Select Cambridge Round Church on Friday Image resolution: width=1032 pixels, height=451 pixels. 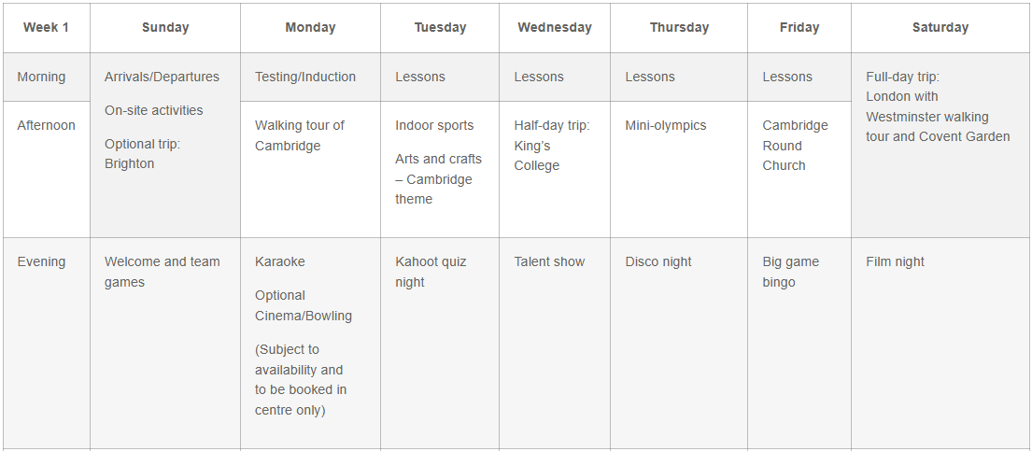tap(795, 146)
